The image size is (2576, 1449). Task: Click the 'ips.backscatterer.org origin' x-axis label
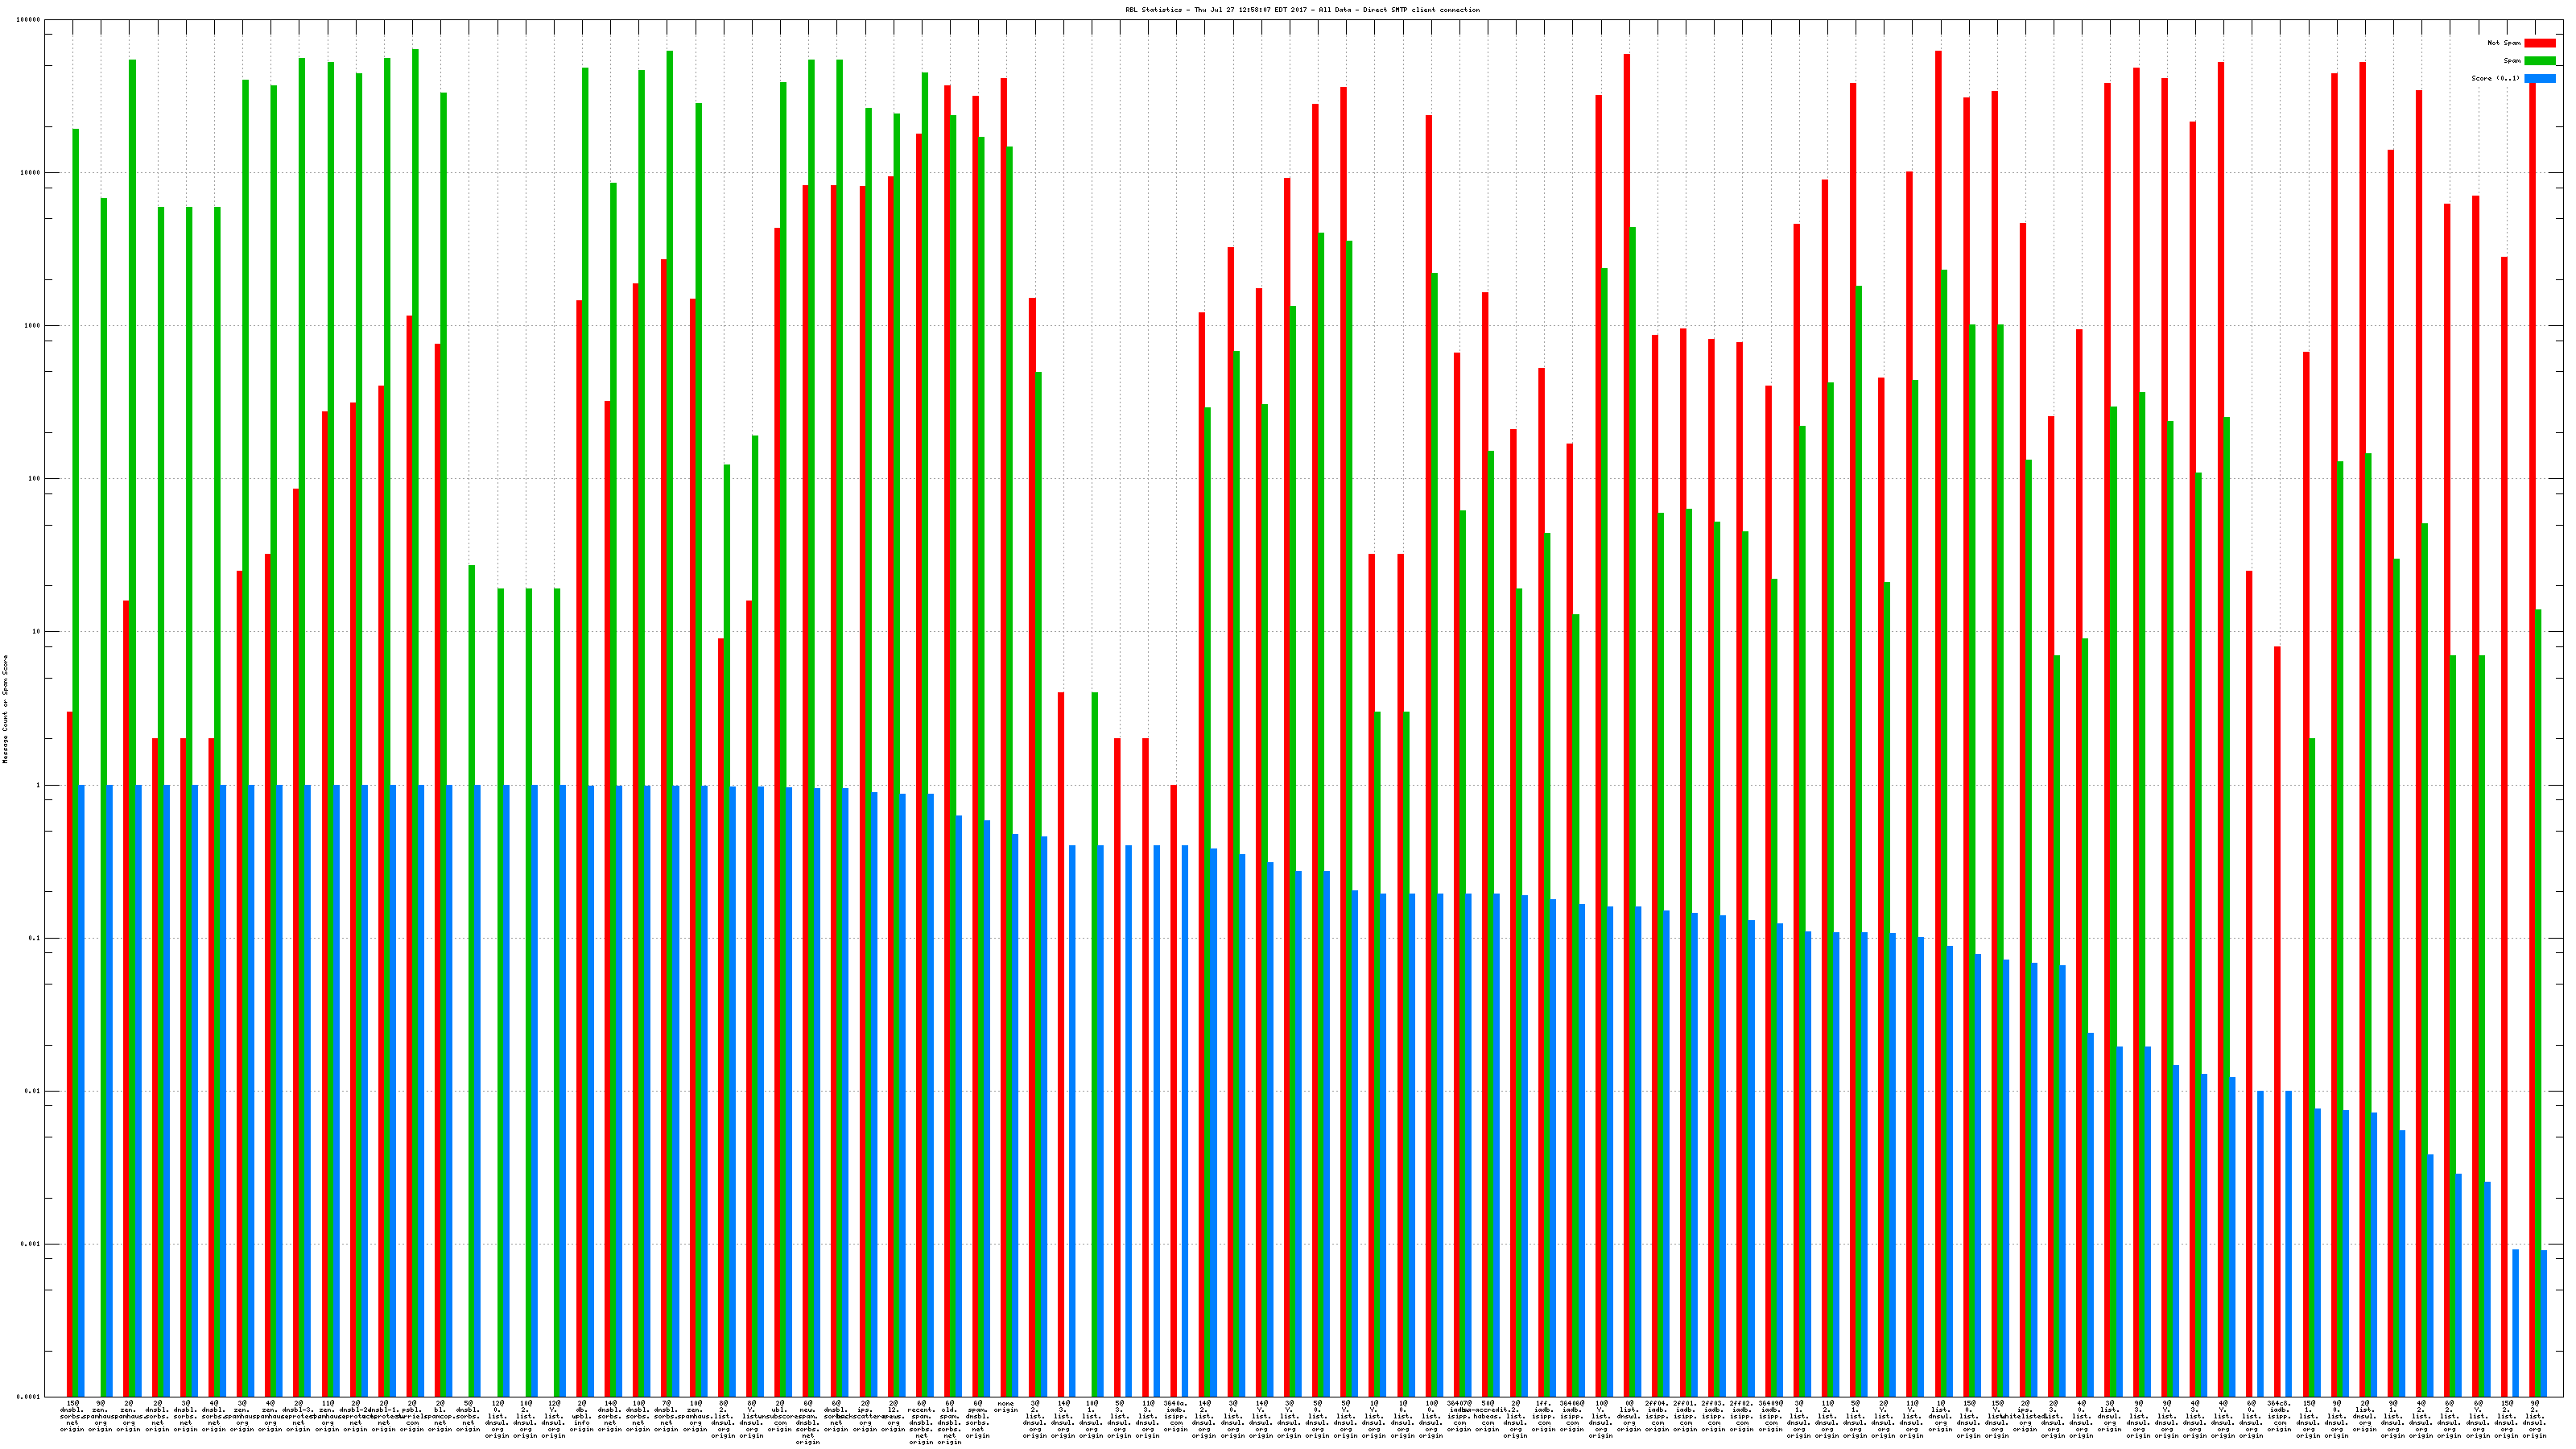865,1415
